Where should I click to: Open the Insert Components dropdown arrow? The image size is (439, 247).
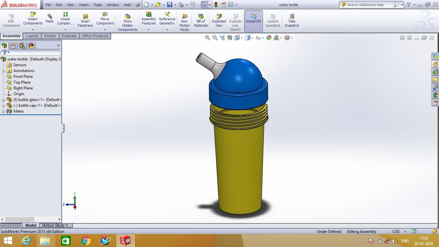coord(33,30)
